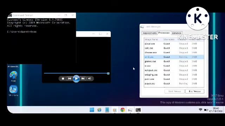Open the Win7 Simu desktop shortcut
Screen dimensions: 225x126
click(x=13, y=91)
